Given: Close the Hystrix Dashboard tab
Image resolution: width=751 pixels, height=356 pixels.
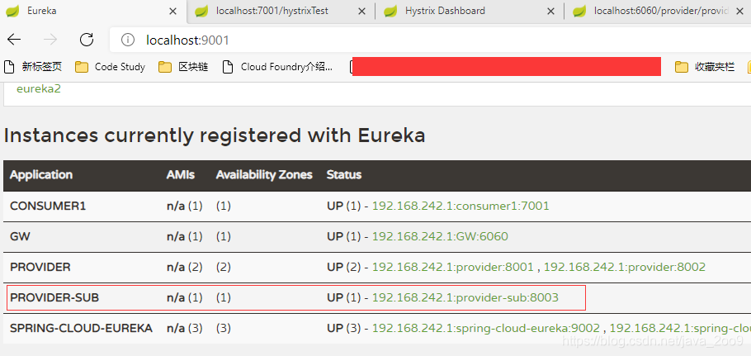Looking at the screenshot, I should 550,11.
